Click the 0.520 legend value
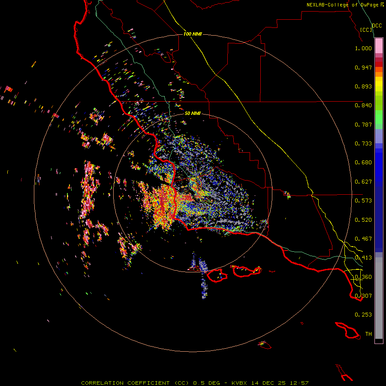 pos(363,220)
